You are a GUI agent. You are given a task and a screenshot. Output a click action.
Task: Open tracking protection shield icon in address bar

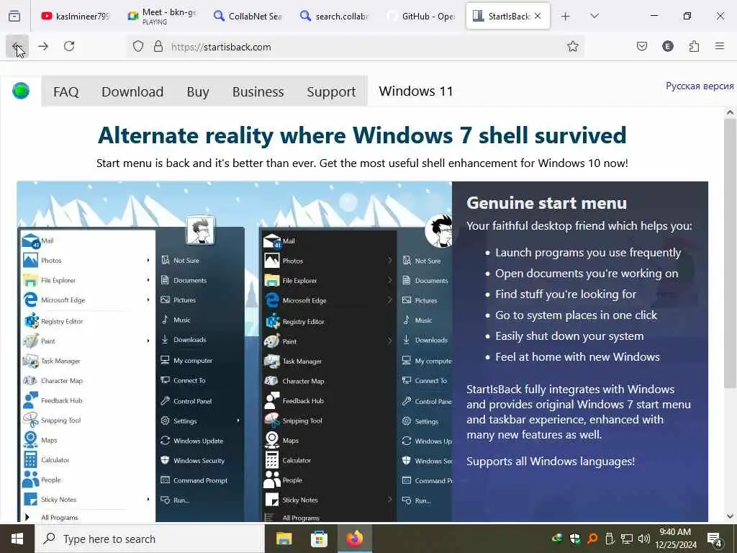137,47
